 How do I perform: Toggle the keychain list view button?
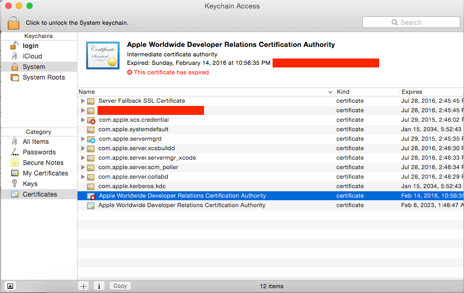pos(10,286)
